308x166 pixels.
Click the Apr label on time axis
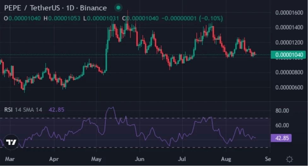pos(54,159)
